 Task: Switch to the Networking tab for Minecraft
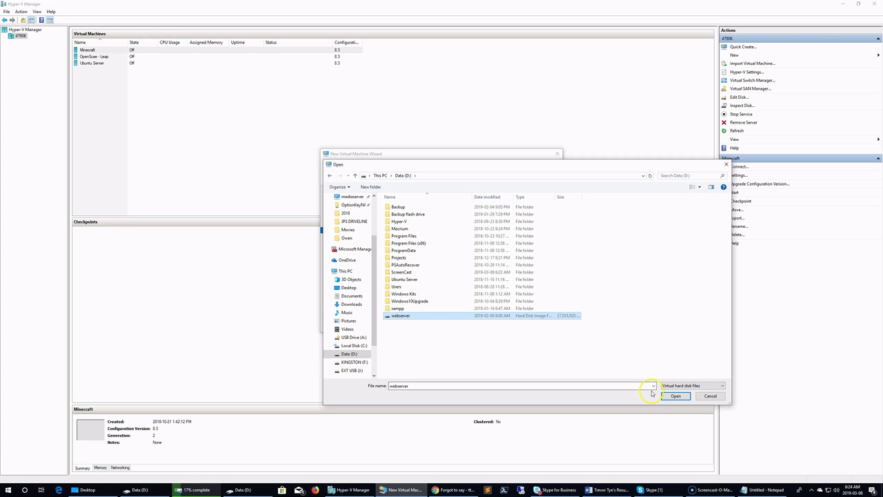(120, 468)
